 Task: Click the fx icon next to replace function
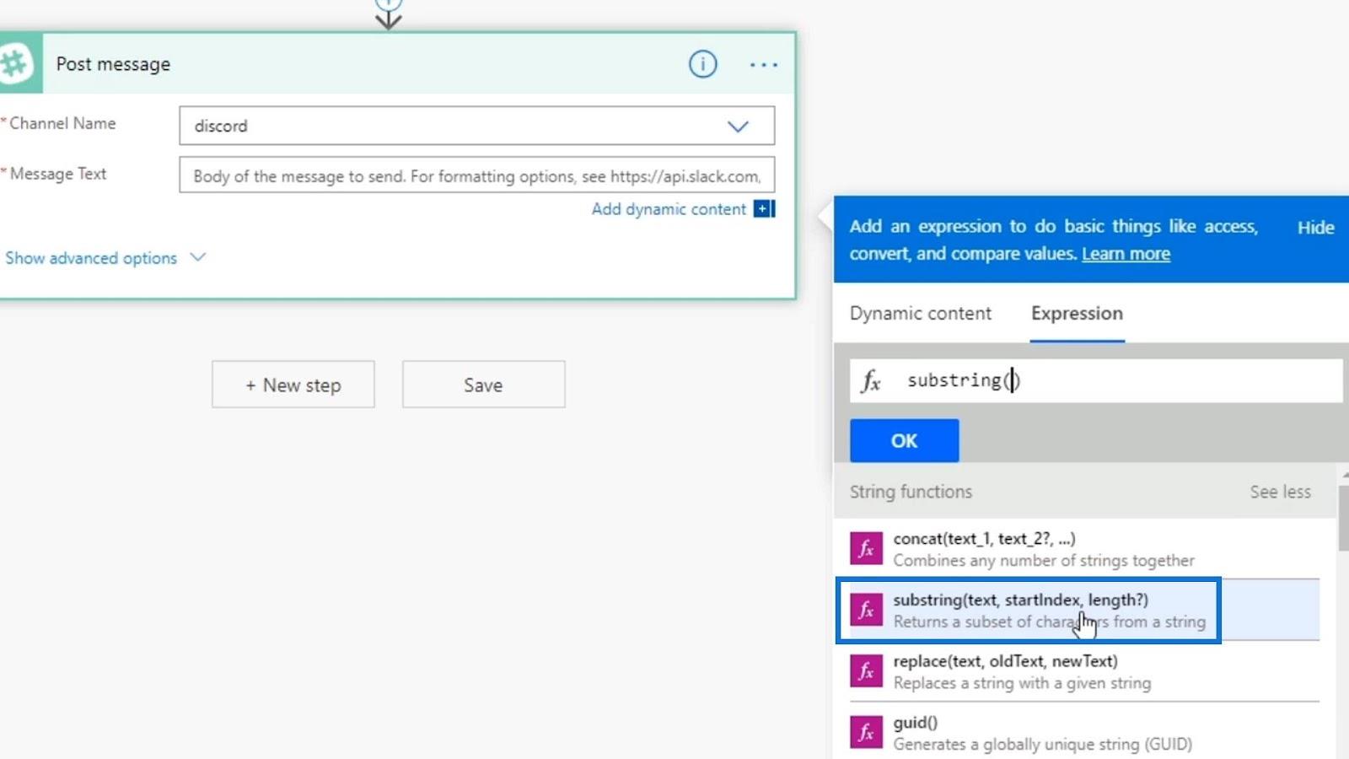[x=866, y=671]
